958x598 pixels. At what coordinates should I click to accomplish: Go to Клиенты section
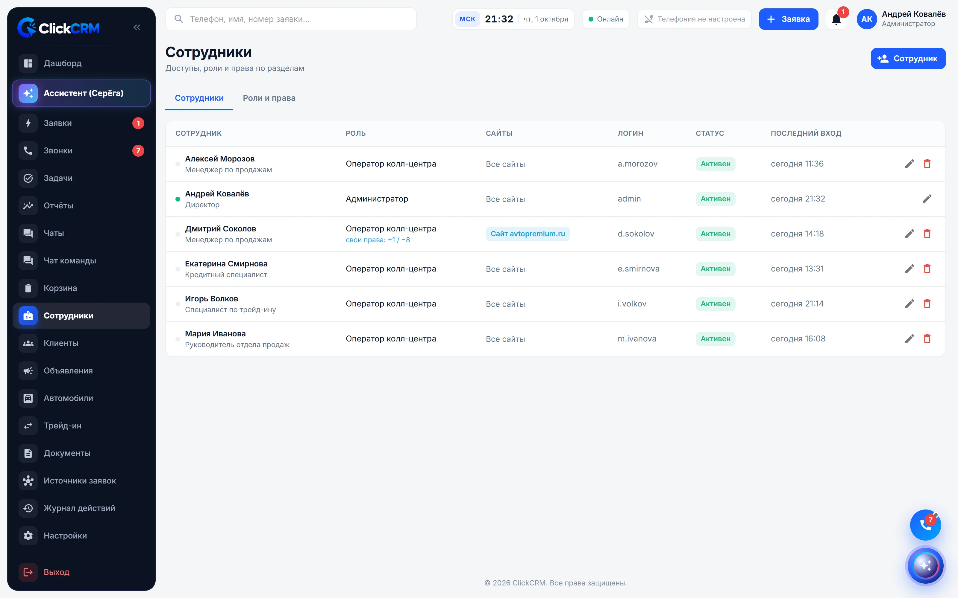point(81,343)
